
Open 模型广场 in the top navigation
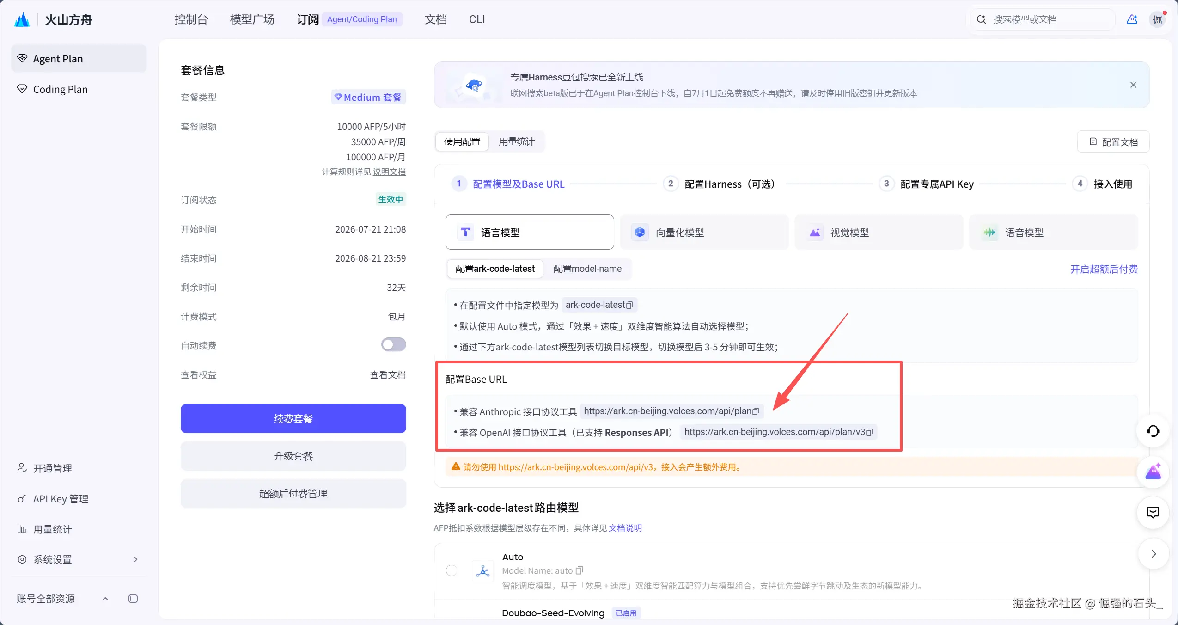tap(252, 19)
